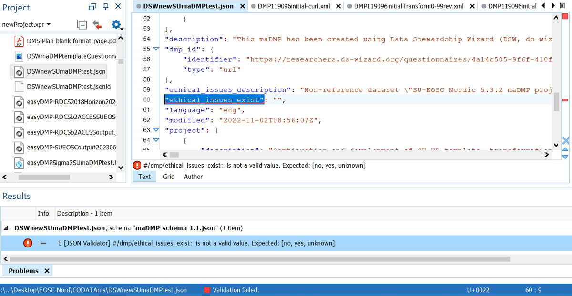Open the Project settings gear menu

click(x=116, y=25)
